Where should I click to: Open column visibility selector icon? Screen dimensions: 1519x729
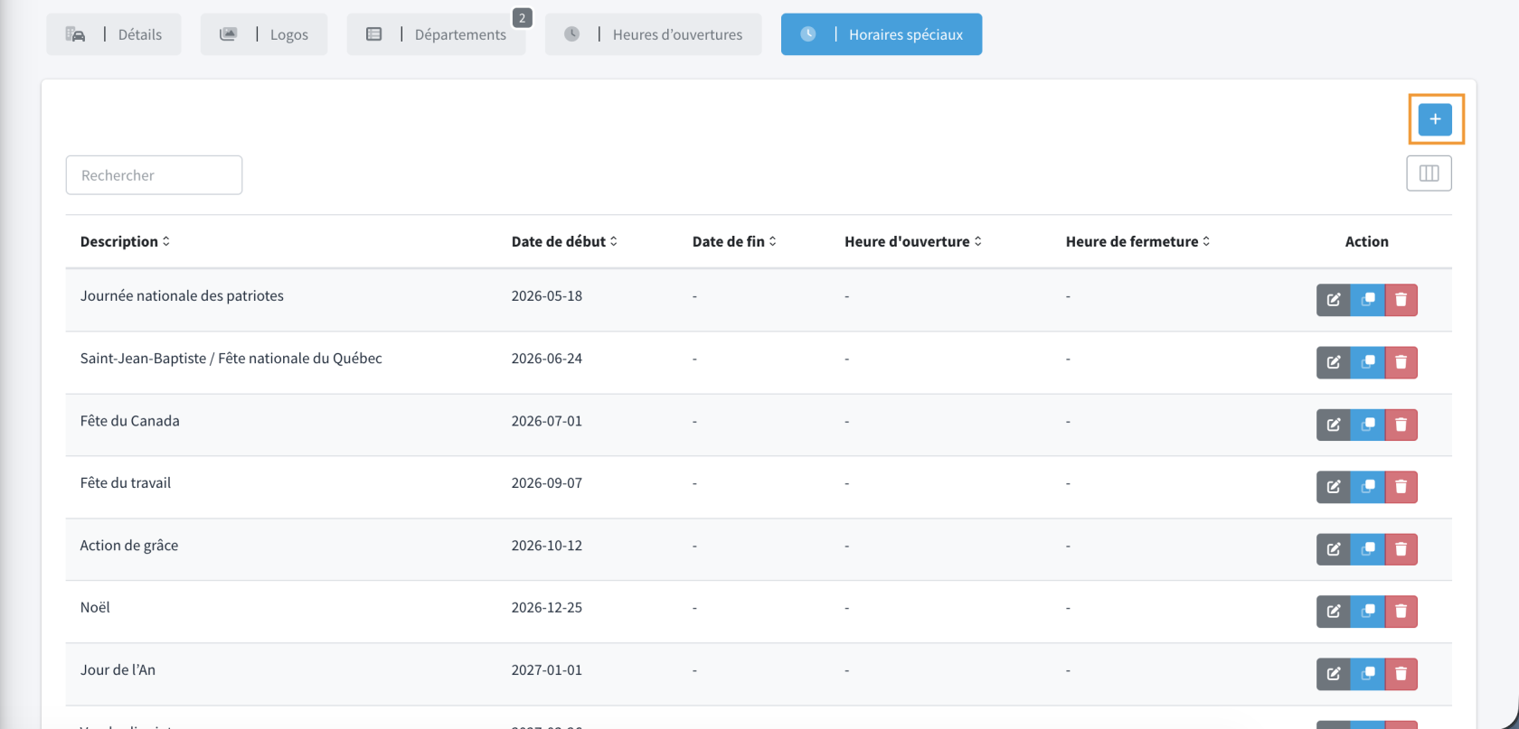[1429, 173]
